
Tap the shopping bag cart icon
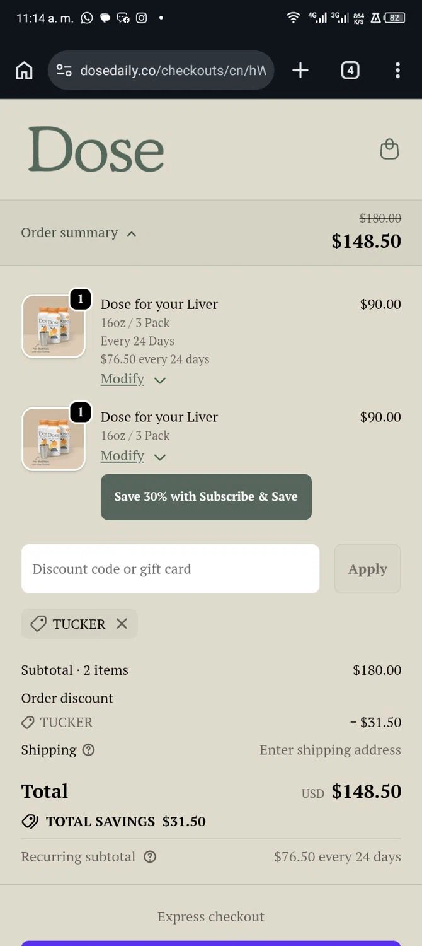389,149
